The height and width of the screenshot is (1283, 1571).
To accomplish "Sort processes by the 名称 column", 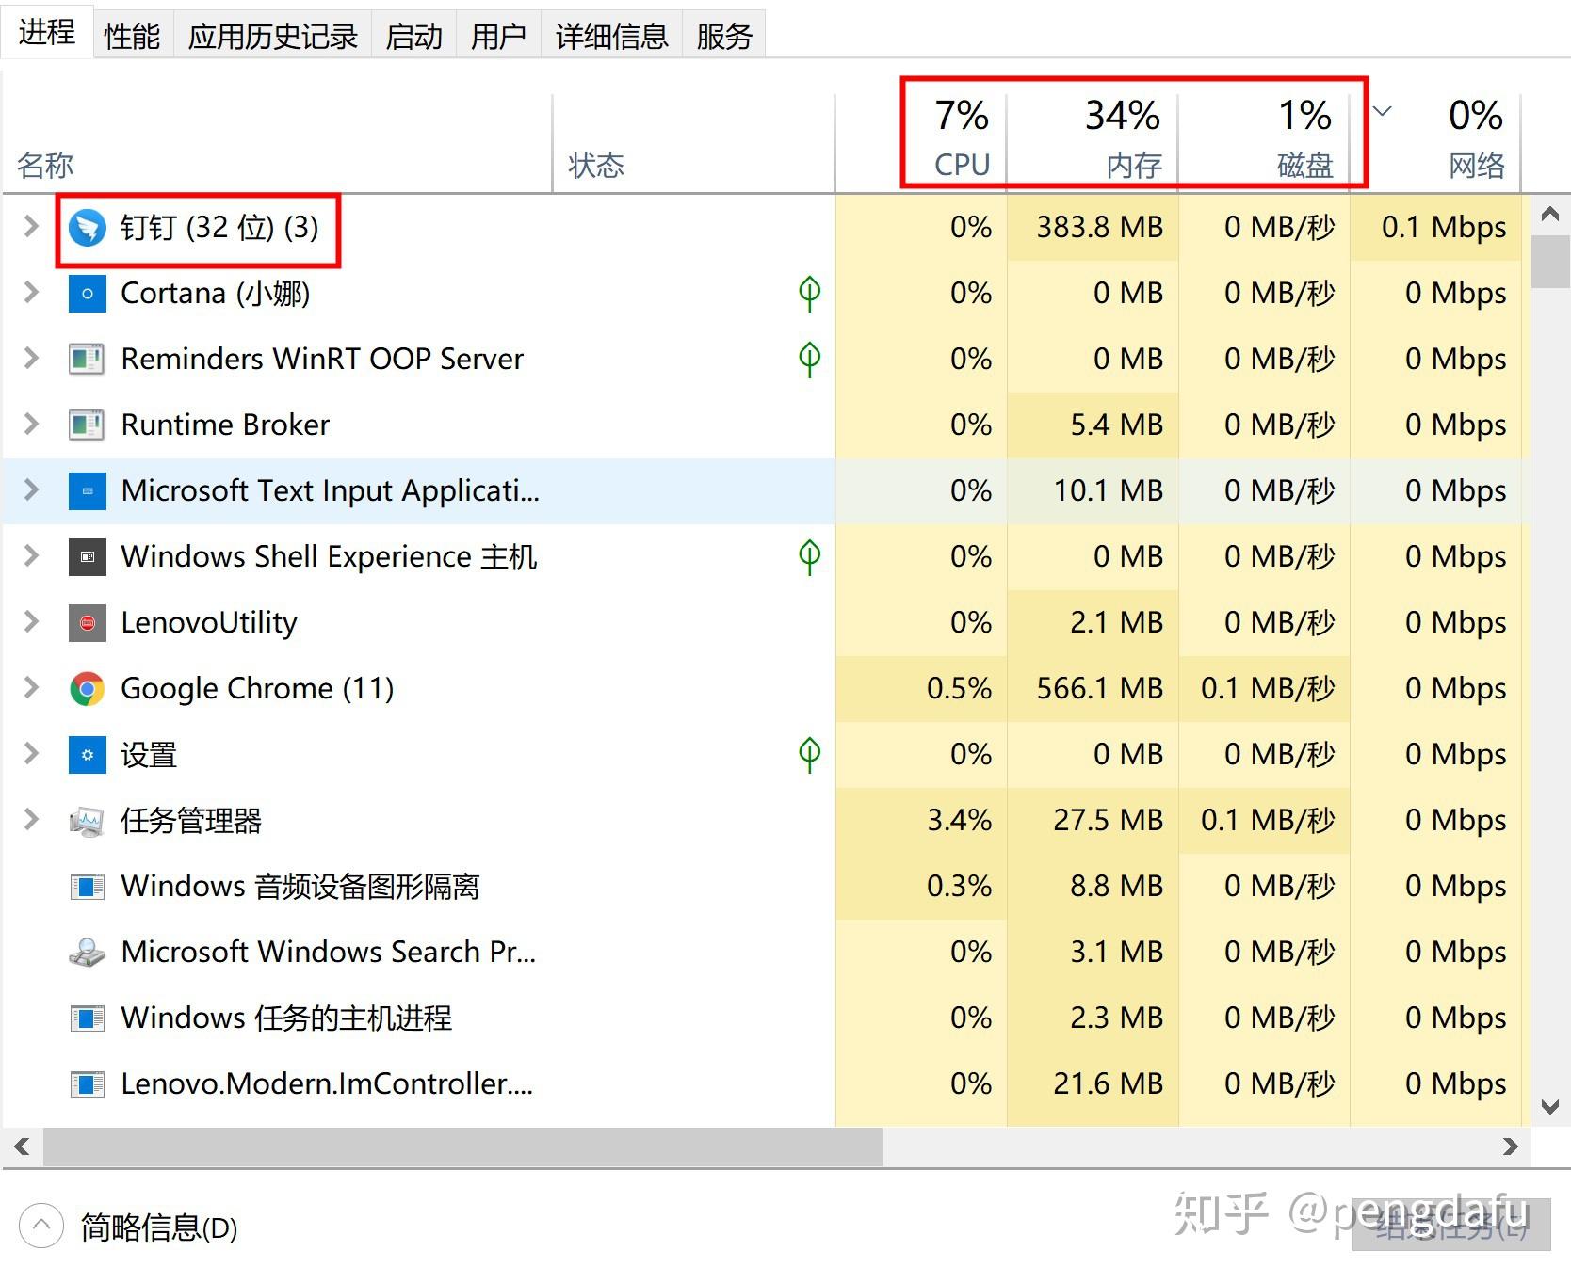I will (277, 143).
